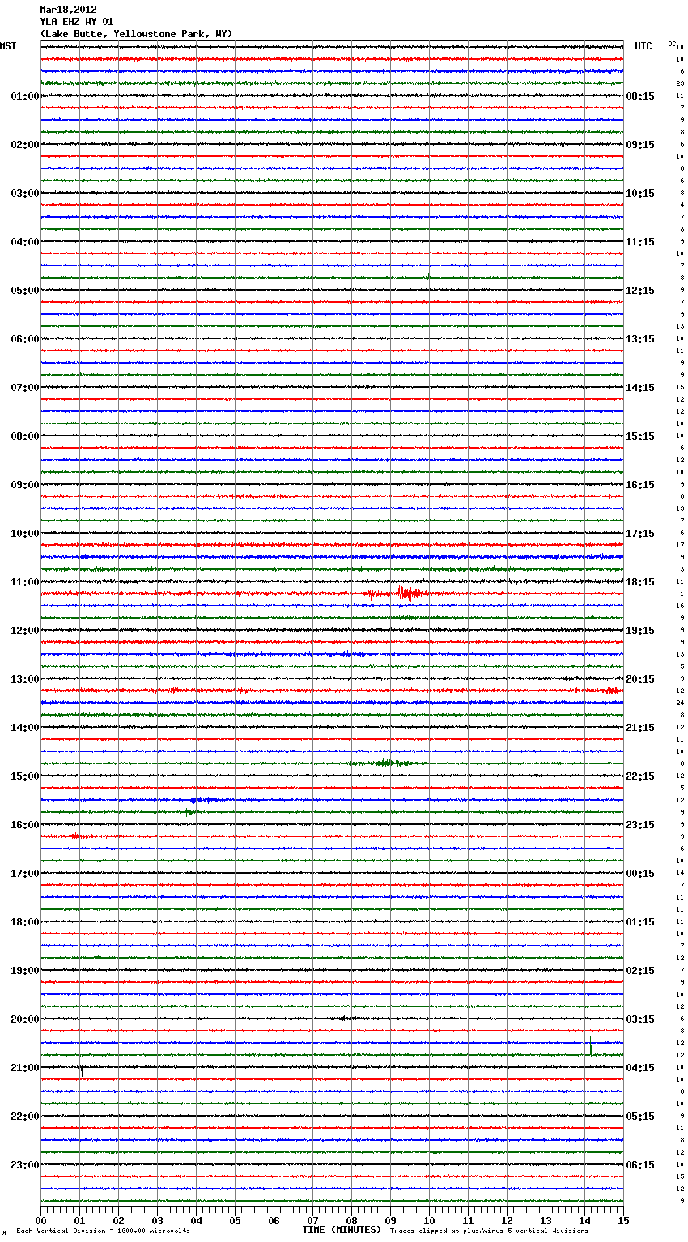
Task: Click the "05:00" MST hour label
Action: click(x=25, y=291)
